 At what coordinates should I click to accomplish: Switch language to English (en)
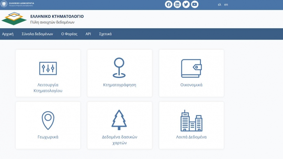[x=226, y=5]
